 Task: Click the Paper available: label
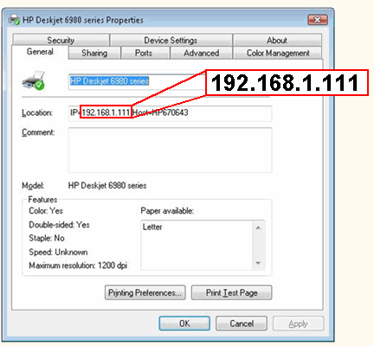[167, 211]
